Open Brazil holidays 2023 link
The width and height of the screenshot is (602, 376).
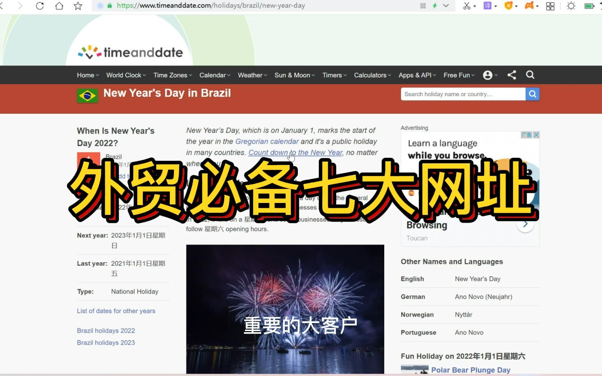tap(106, 342)
